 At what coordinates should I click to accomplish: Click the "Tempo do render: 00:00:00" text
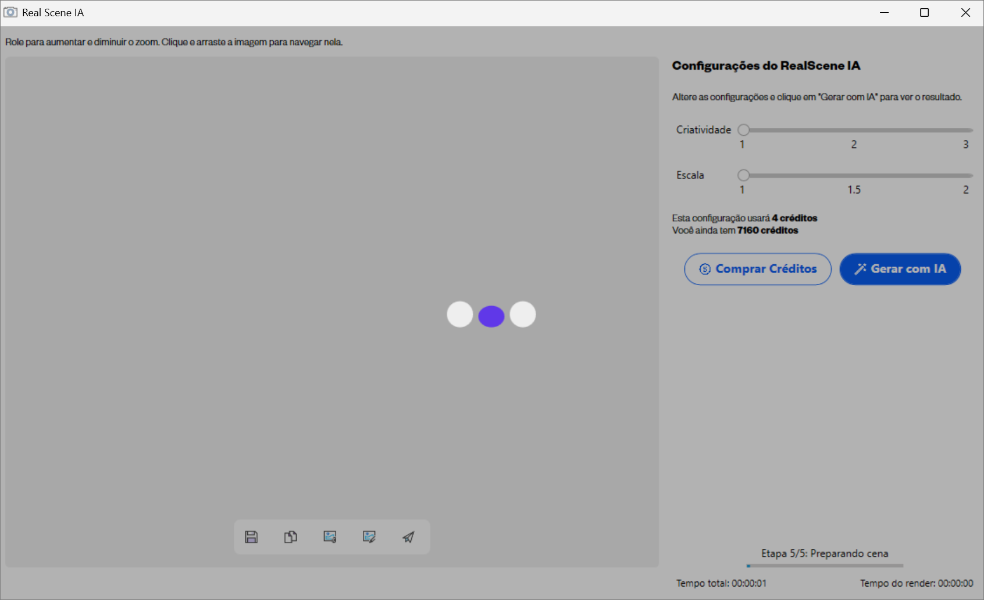pyautogui.click(x=917, y=583)
